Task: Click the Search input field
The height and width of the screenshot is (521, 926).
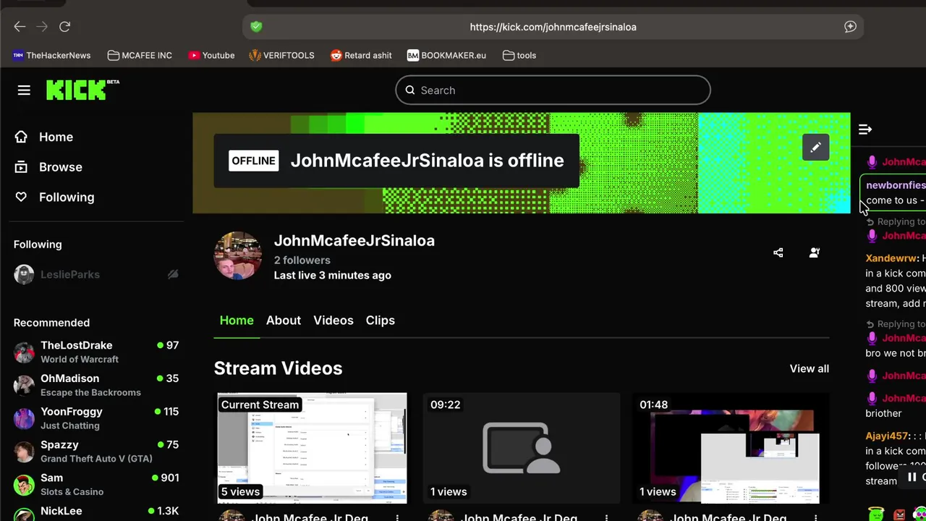Action: click(553, 90)
